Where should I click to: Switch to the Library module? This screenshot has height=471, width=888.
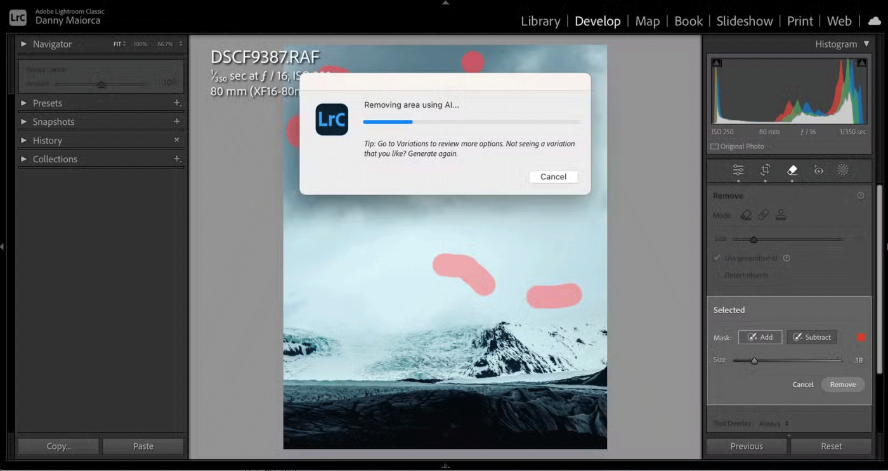[x=540, y=21]
